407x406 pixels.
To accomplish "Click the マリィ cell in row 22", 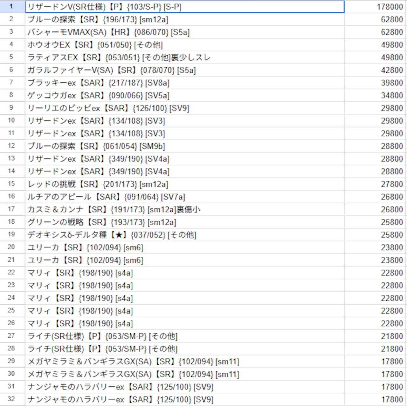I will click(185, 273).
